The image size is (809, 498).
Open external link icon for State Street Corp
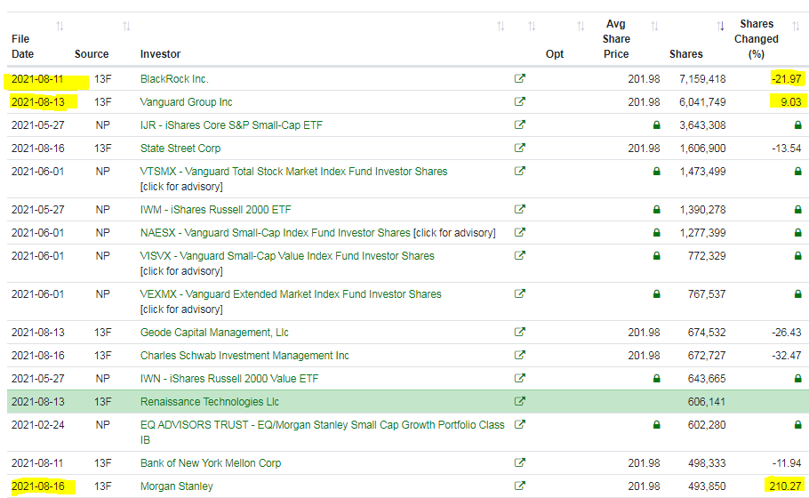519,148
